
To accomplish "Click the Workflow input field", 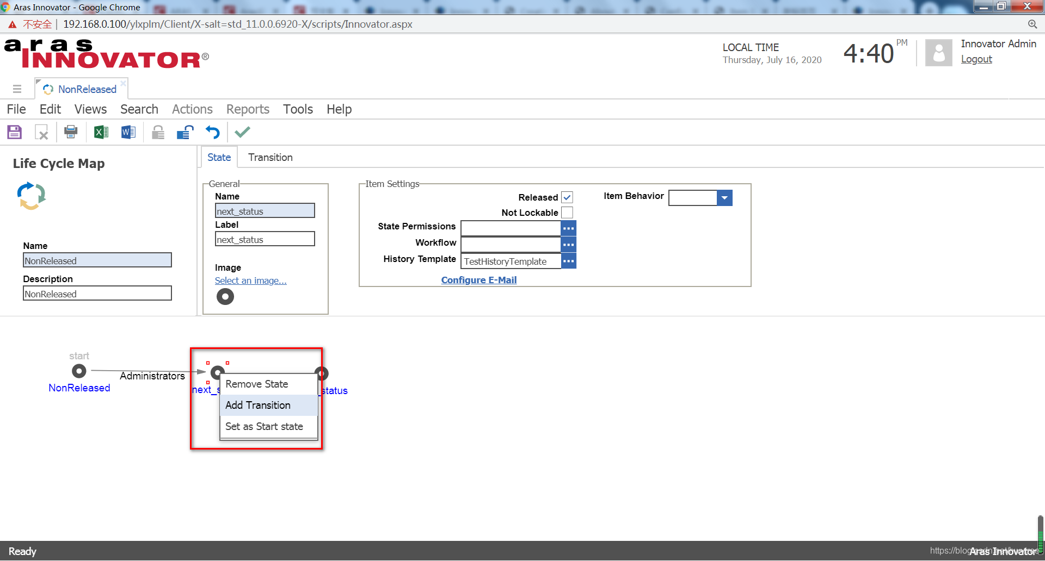I will tap(511, 245).
